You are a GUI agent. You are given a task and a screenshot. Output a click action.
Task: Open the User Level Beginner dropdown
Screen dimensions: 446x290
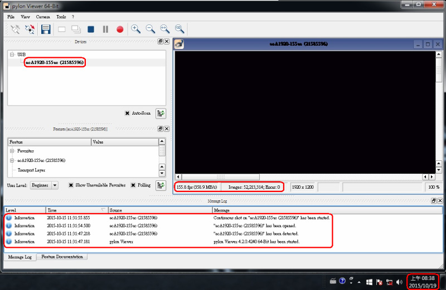pos(44,185)
